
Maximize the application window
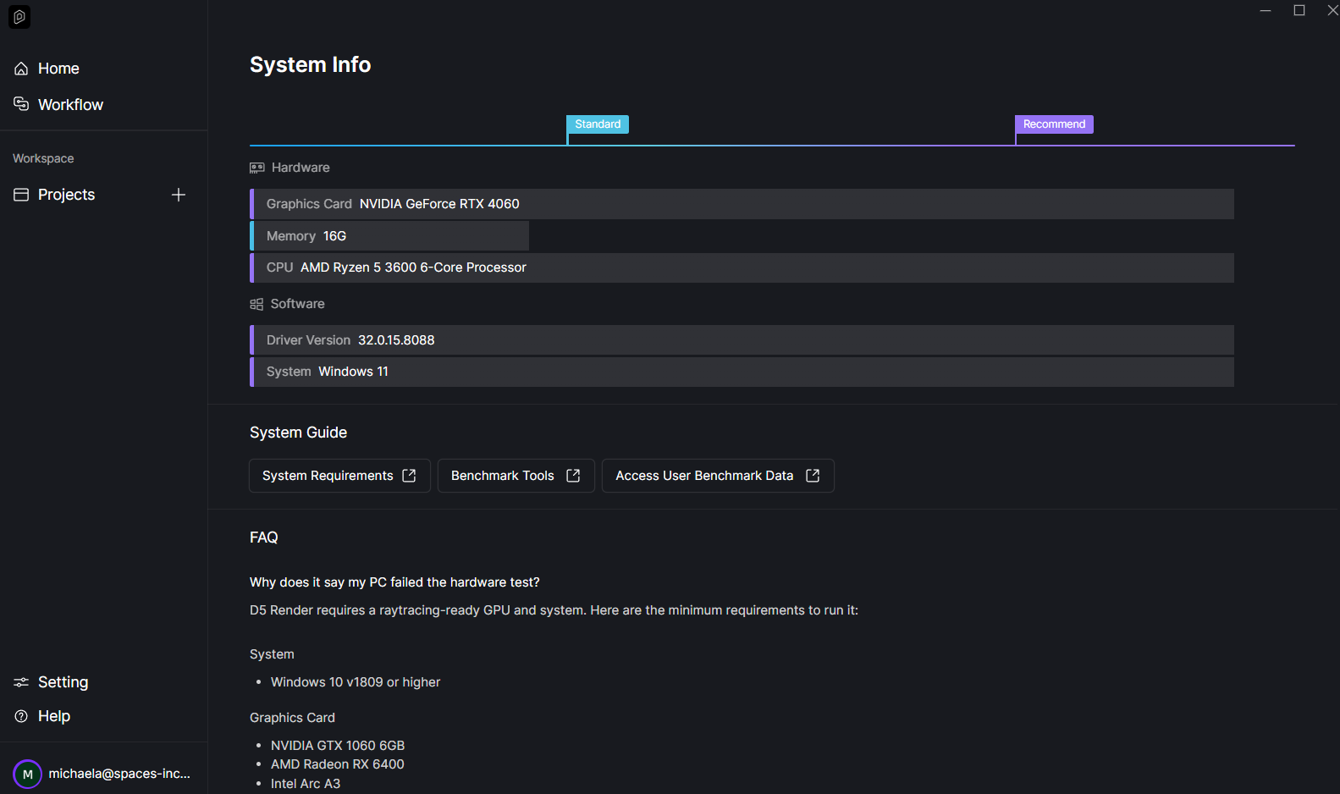click(x=1299, y=10)
